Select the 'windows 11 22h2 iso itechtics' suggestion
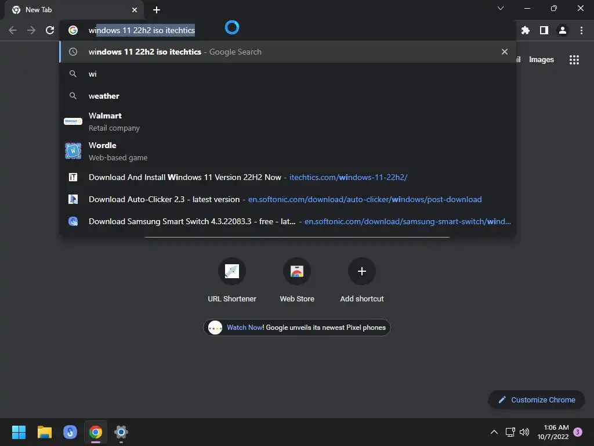This screenshot has width=594, height=446. click(288, 52)
